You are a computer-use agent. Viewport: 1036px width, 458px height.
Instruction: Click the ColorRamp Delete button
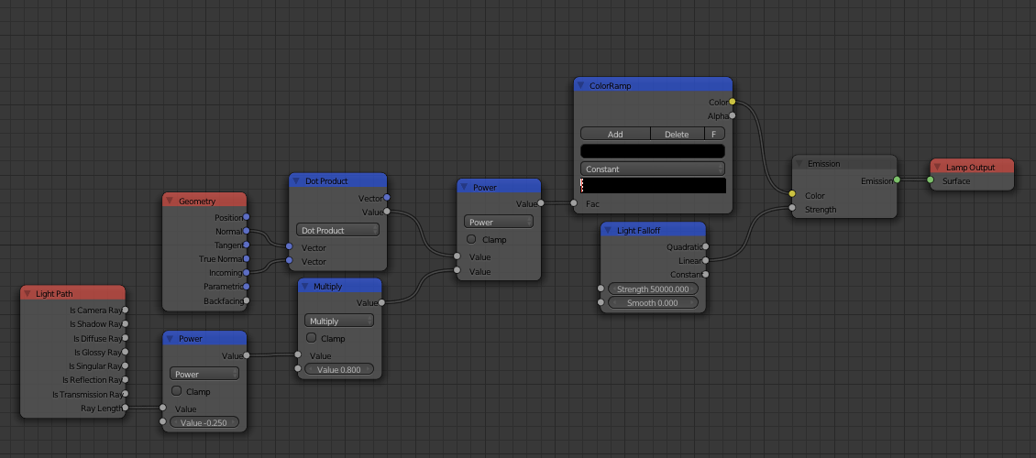tap(677, 134)
